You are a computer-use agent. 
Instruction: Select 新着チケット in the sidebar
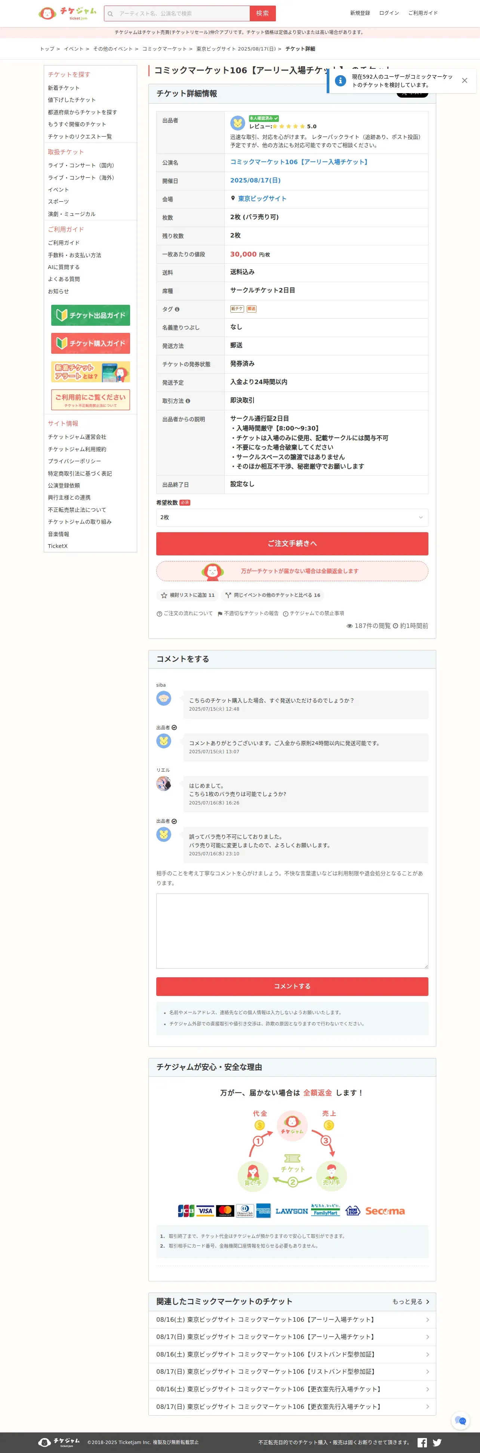pyautogui.click(x=64, y=88)
